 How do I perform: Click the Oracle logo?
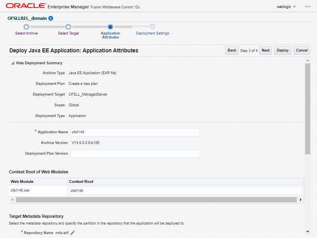click(x=26, y=6)
